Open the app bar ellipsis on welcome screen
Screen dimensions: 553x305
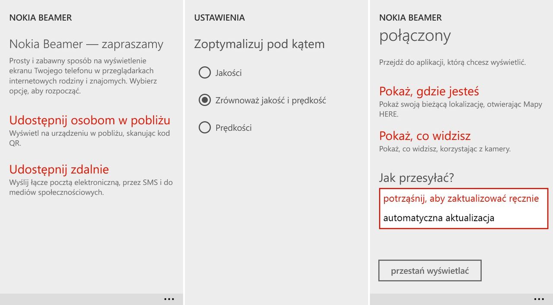169,299
